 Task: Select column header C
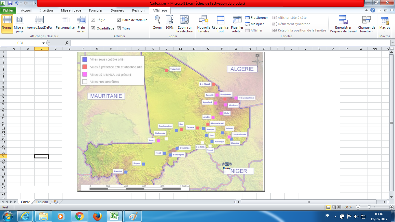(x=41, y=49)
